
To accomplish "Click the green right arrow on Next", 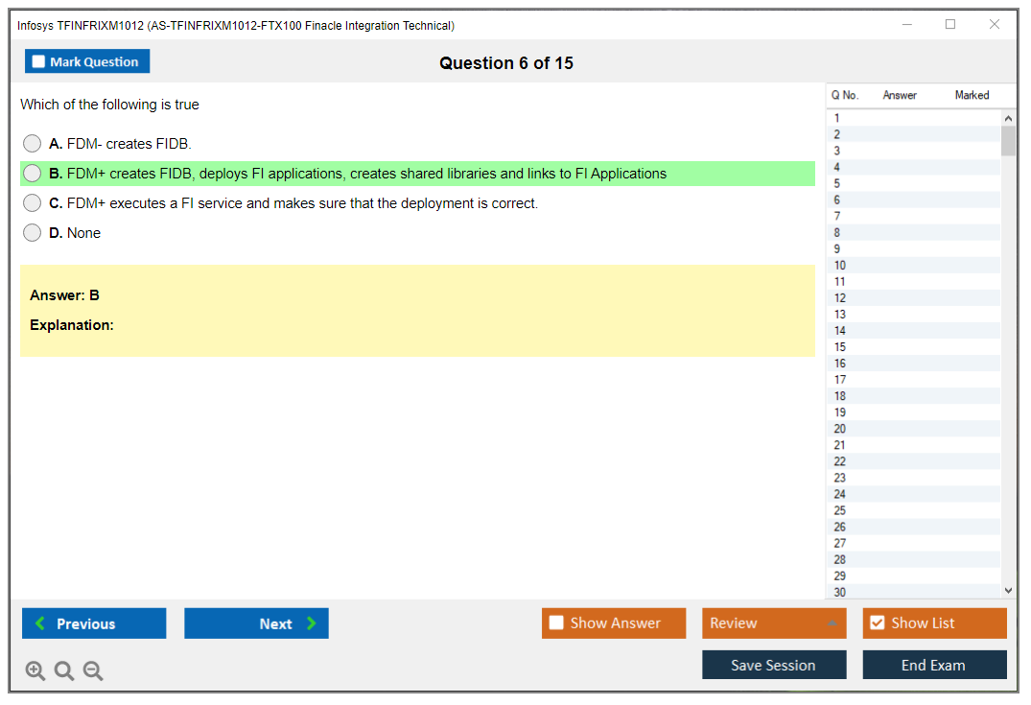I will (312, 623).
